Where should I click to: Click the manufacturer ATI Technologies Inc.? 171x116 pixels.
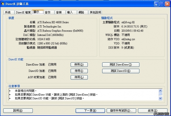point(50,27)
